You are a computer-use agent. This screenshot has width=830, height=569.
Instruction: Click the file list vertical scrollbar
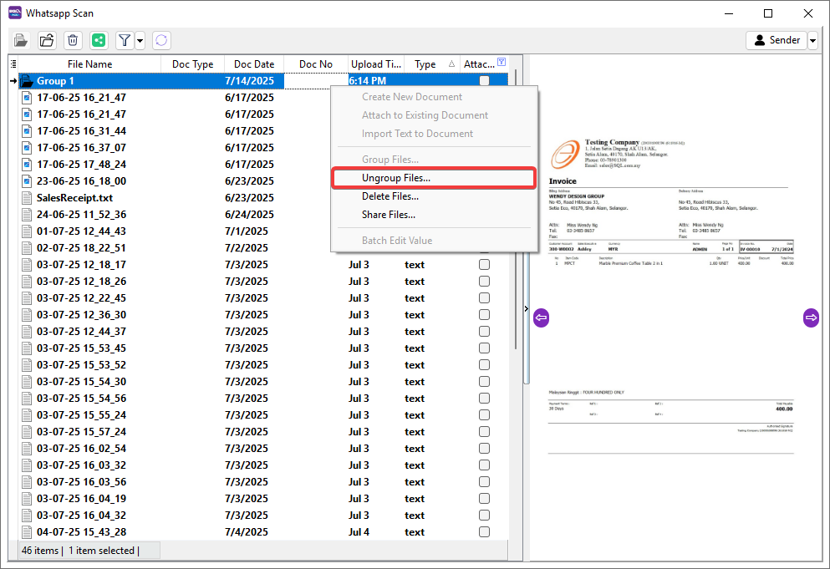[515, 209]
